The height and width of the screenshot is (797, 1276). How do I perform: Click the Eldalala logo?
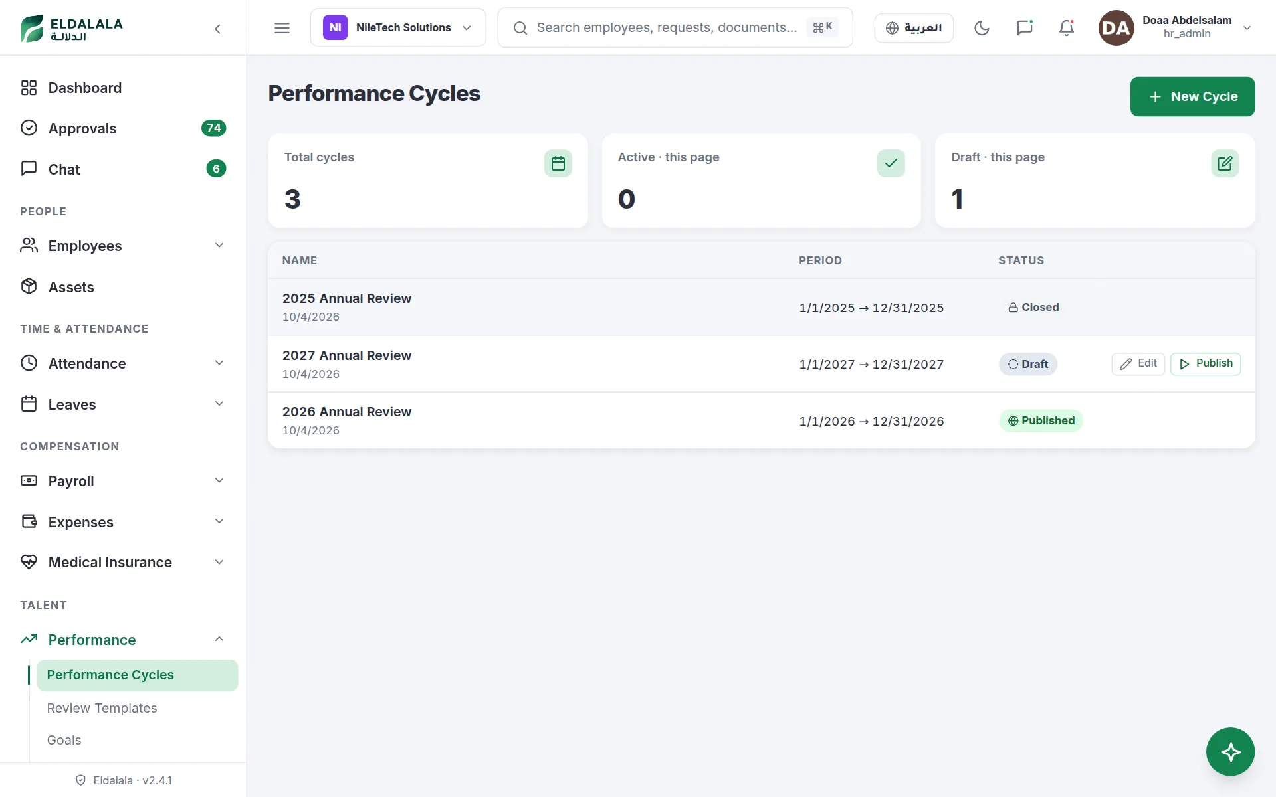(72, 28)
